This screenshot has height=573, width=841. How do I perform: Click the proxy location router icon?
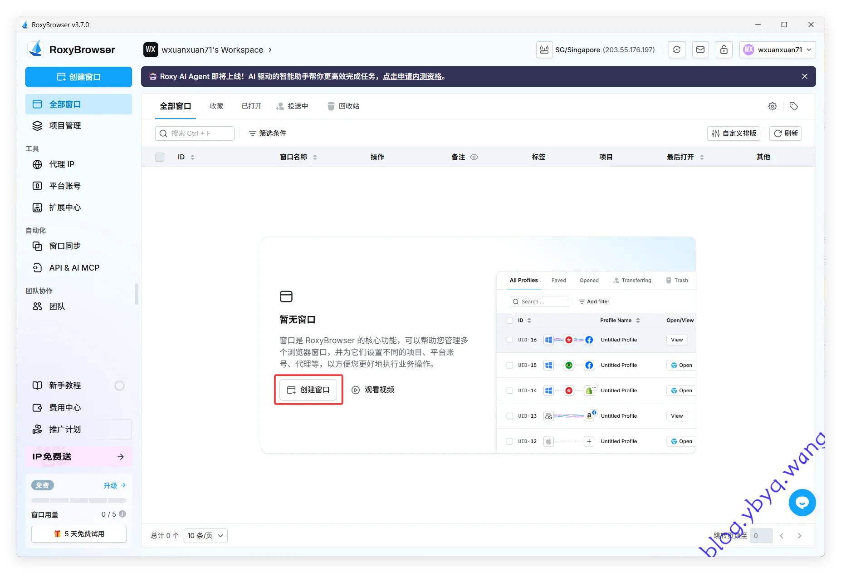[x=544, y=50]
